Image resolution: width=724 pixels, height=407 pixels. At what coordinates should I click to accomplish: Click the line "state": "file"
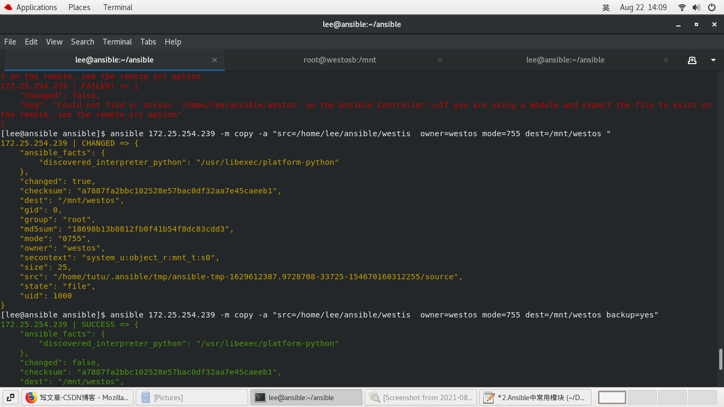pyautogui.click(x=58, y=286)
